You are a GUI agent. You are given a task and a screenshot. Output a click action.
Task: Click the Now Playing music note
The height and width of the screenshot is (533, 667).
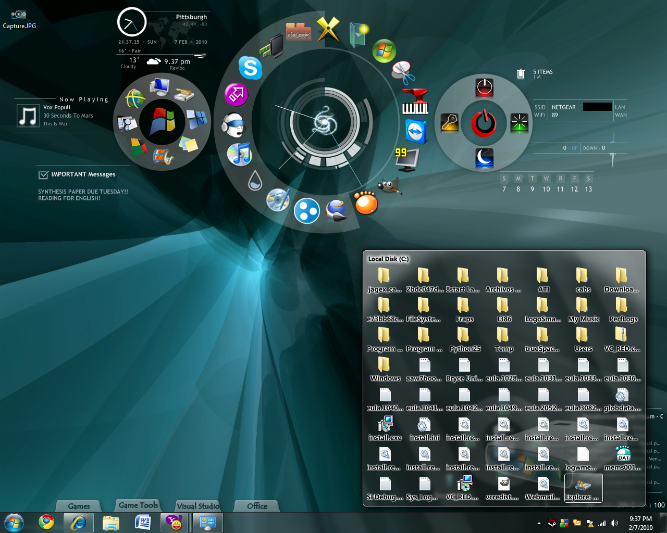pos(28,116)
